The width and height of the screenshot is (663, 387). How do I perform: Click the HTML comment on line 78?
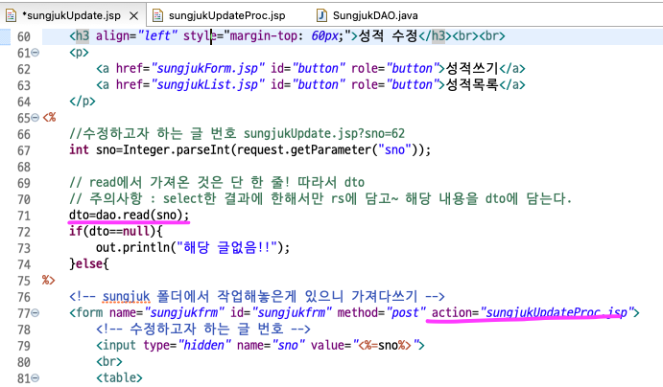pos(203,329)
